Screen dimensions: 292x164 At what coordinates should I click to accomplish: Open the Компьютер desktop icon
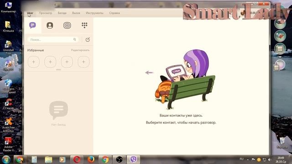(x=8, y=7)
